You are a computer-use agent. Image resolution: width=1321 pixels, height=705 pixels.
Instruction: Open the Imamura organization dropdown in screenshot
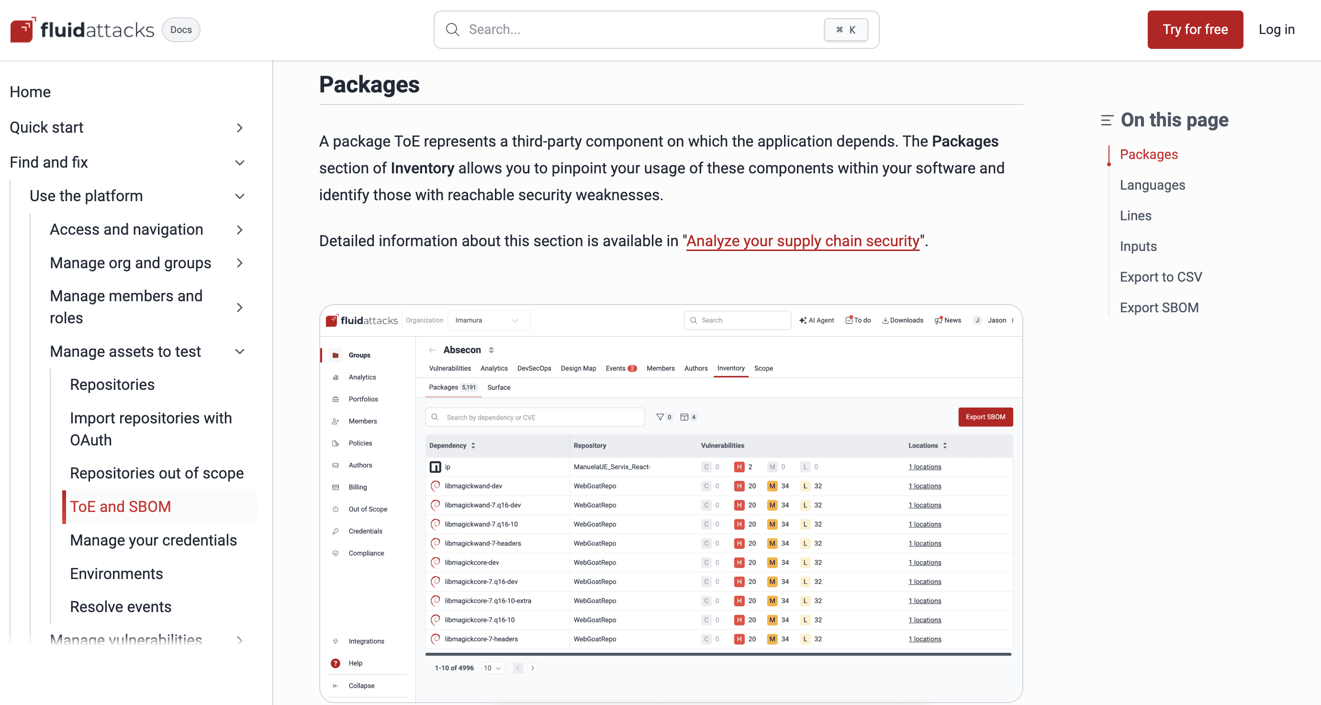coord(488,320)
